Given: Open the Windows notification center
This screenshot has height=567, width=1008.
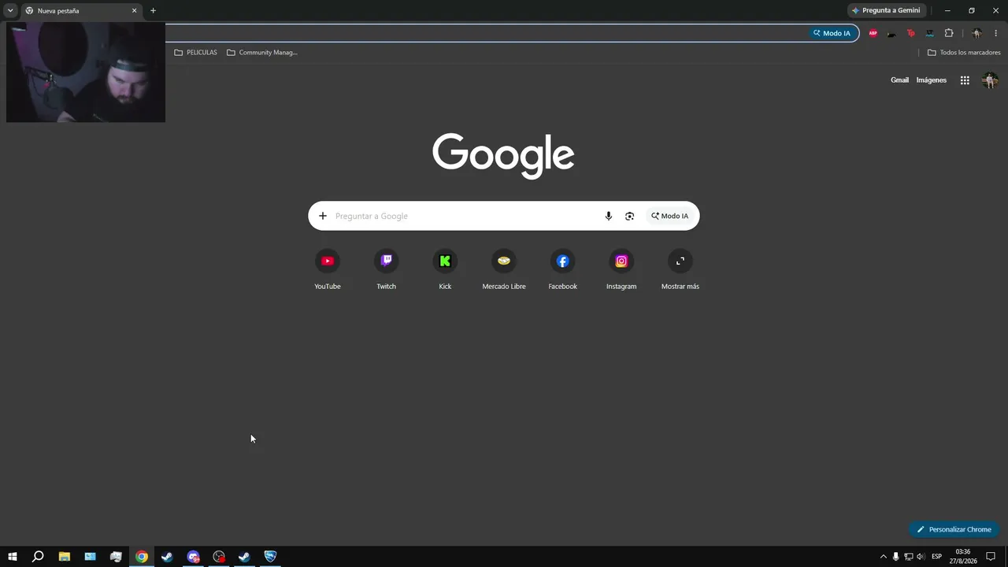Looking at the screenshot, I should [x=991, y=557].
